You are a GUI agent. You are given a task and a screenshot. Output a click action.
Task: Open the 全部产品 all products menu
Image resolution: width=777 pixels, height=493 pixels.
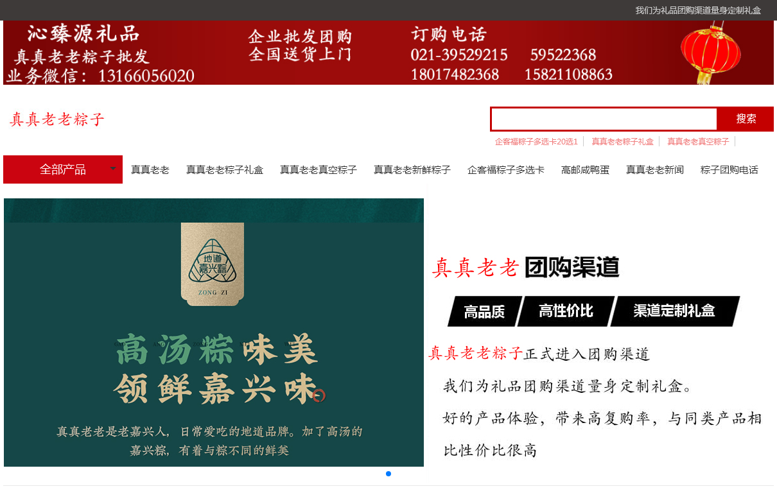click(x=63, y=169)
